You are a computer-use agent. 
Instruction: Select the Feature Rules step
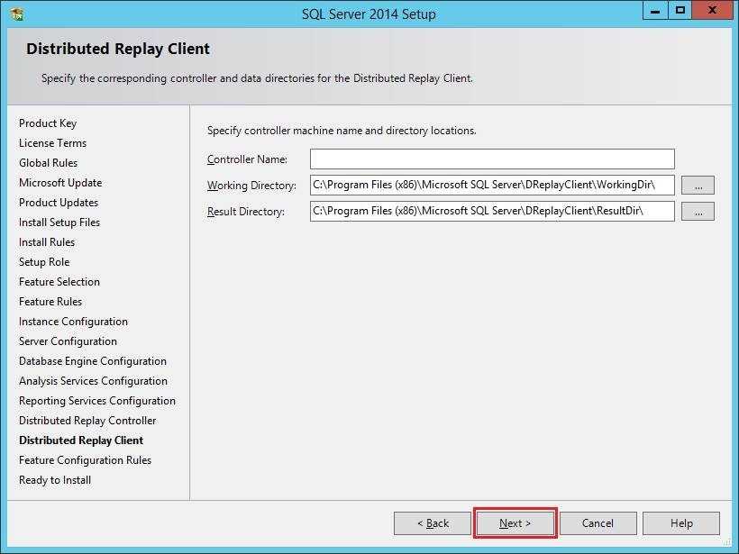coord(50,302)
